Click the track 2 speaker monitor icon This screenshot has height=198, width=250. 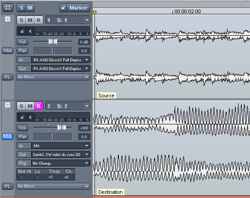coord(30,117)
